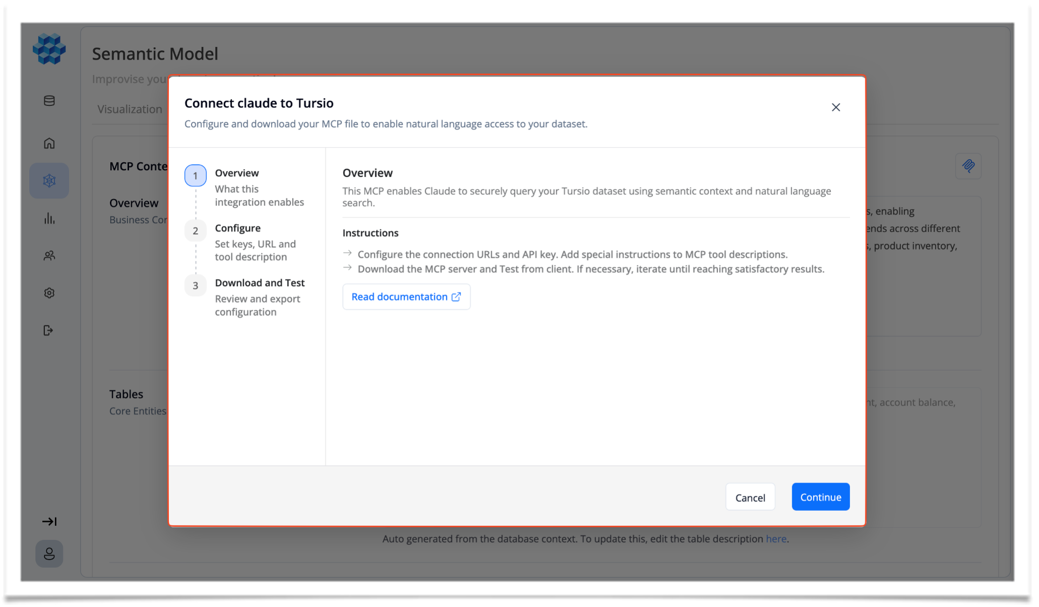Open the users icon in sidebar
The image size is (1039, 607).
(49, 256)
